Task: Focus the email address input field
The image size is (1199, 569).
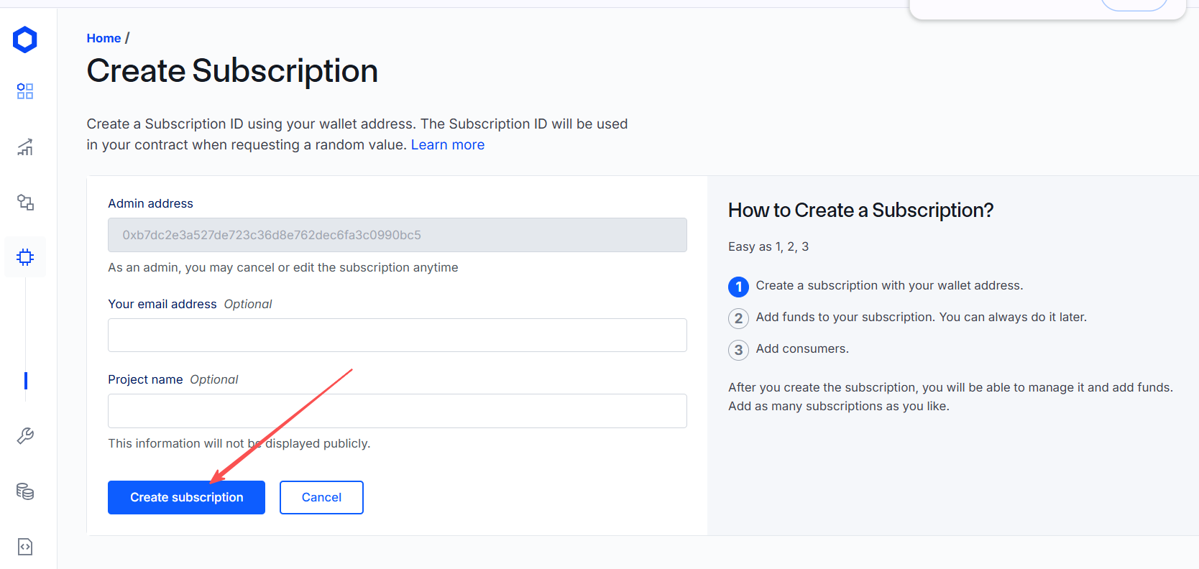Action: (398, 336)
